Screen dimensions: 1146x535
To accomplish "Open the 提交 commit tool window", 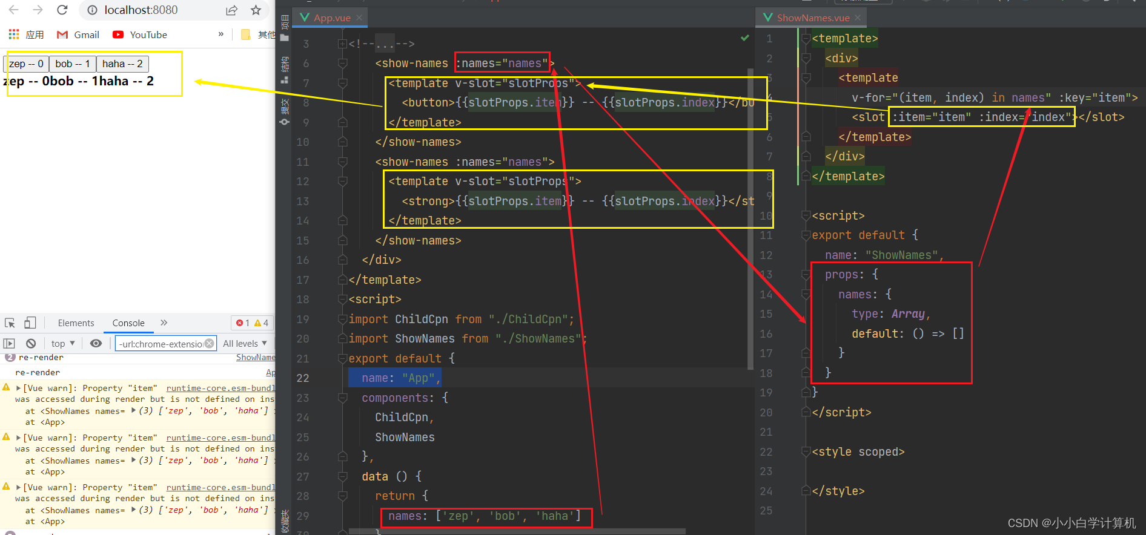I will (x=285, y=111).
